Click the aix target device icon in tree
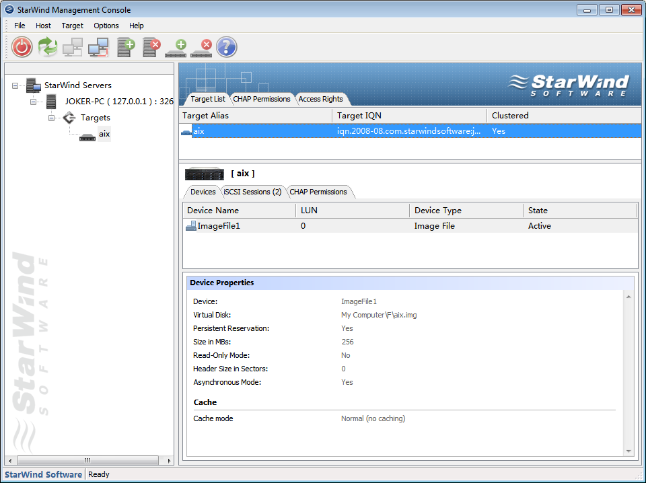 coord(87,137)
